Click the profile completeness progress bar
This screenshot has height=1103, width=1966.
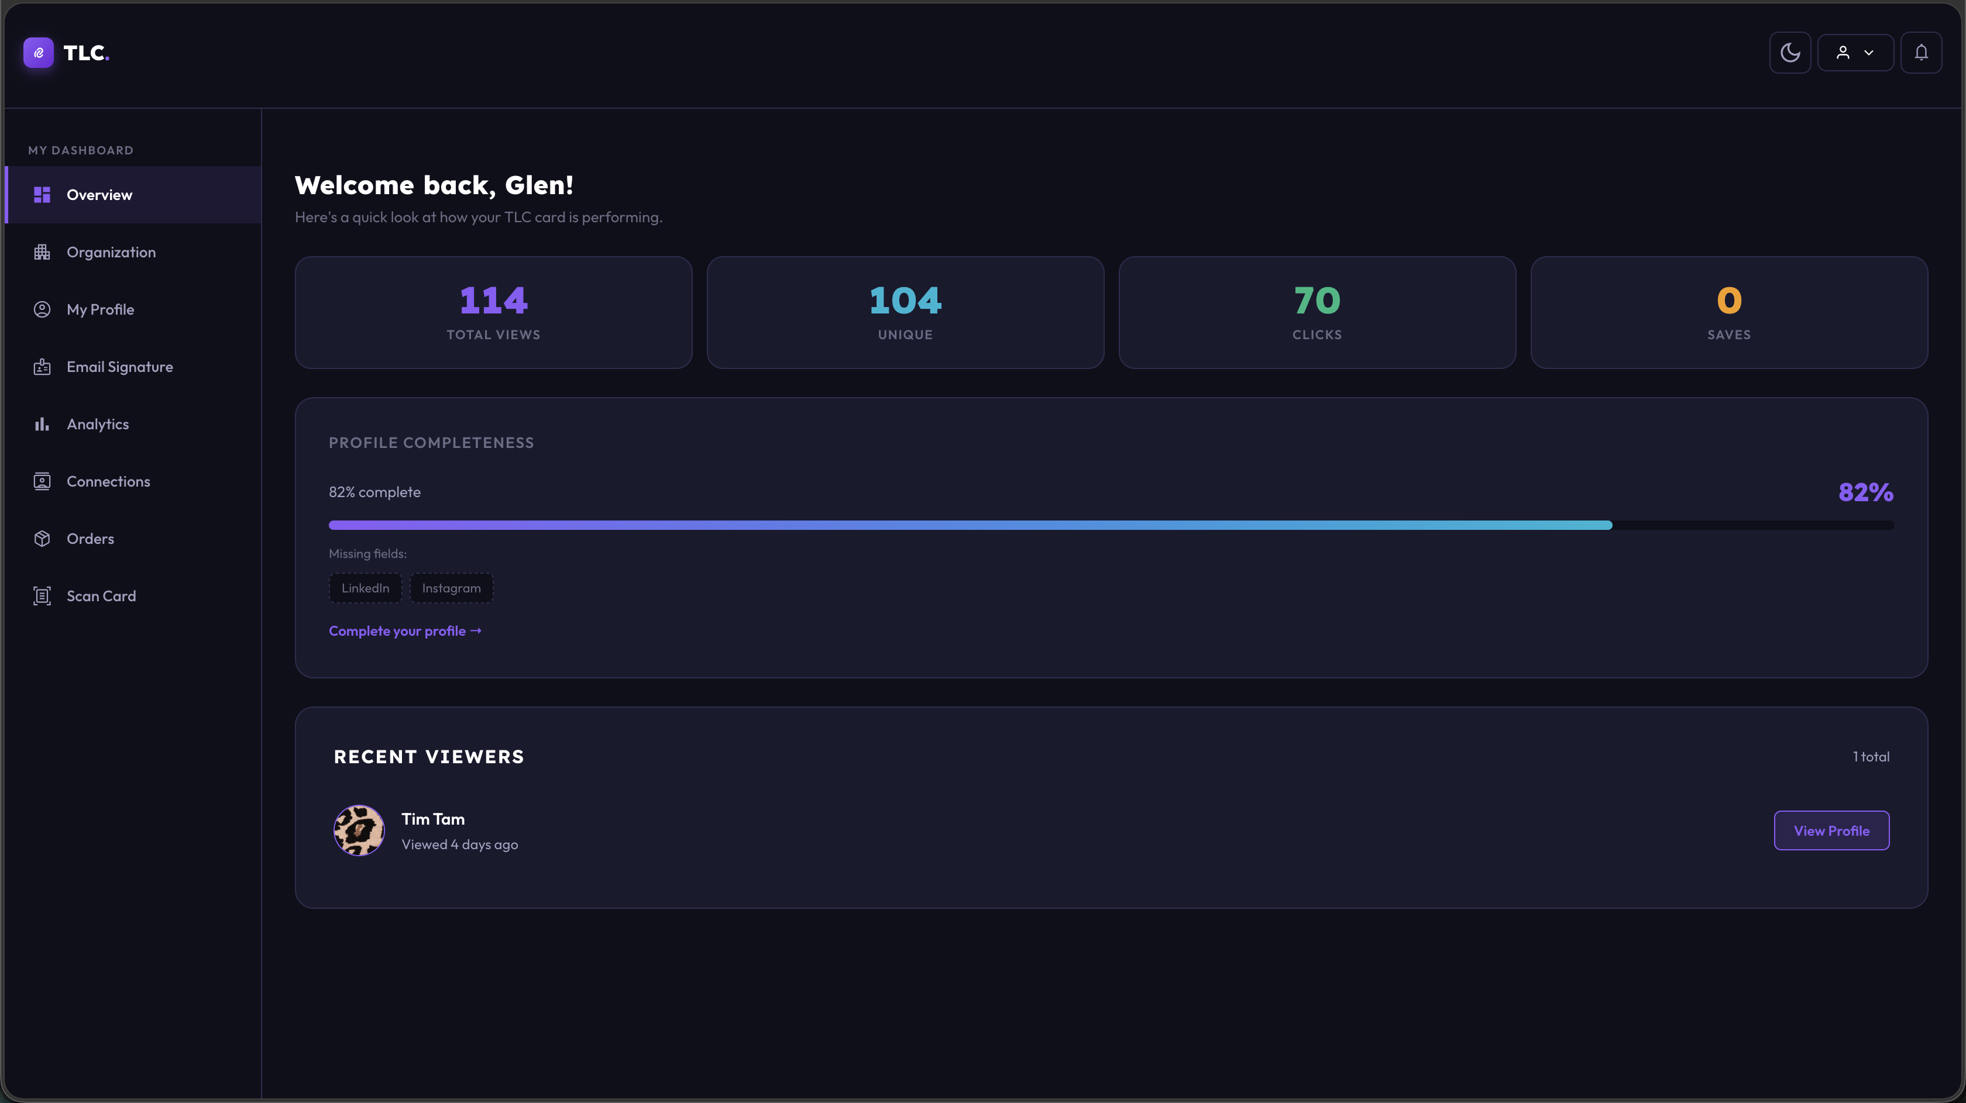tap(1111, 525)
